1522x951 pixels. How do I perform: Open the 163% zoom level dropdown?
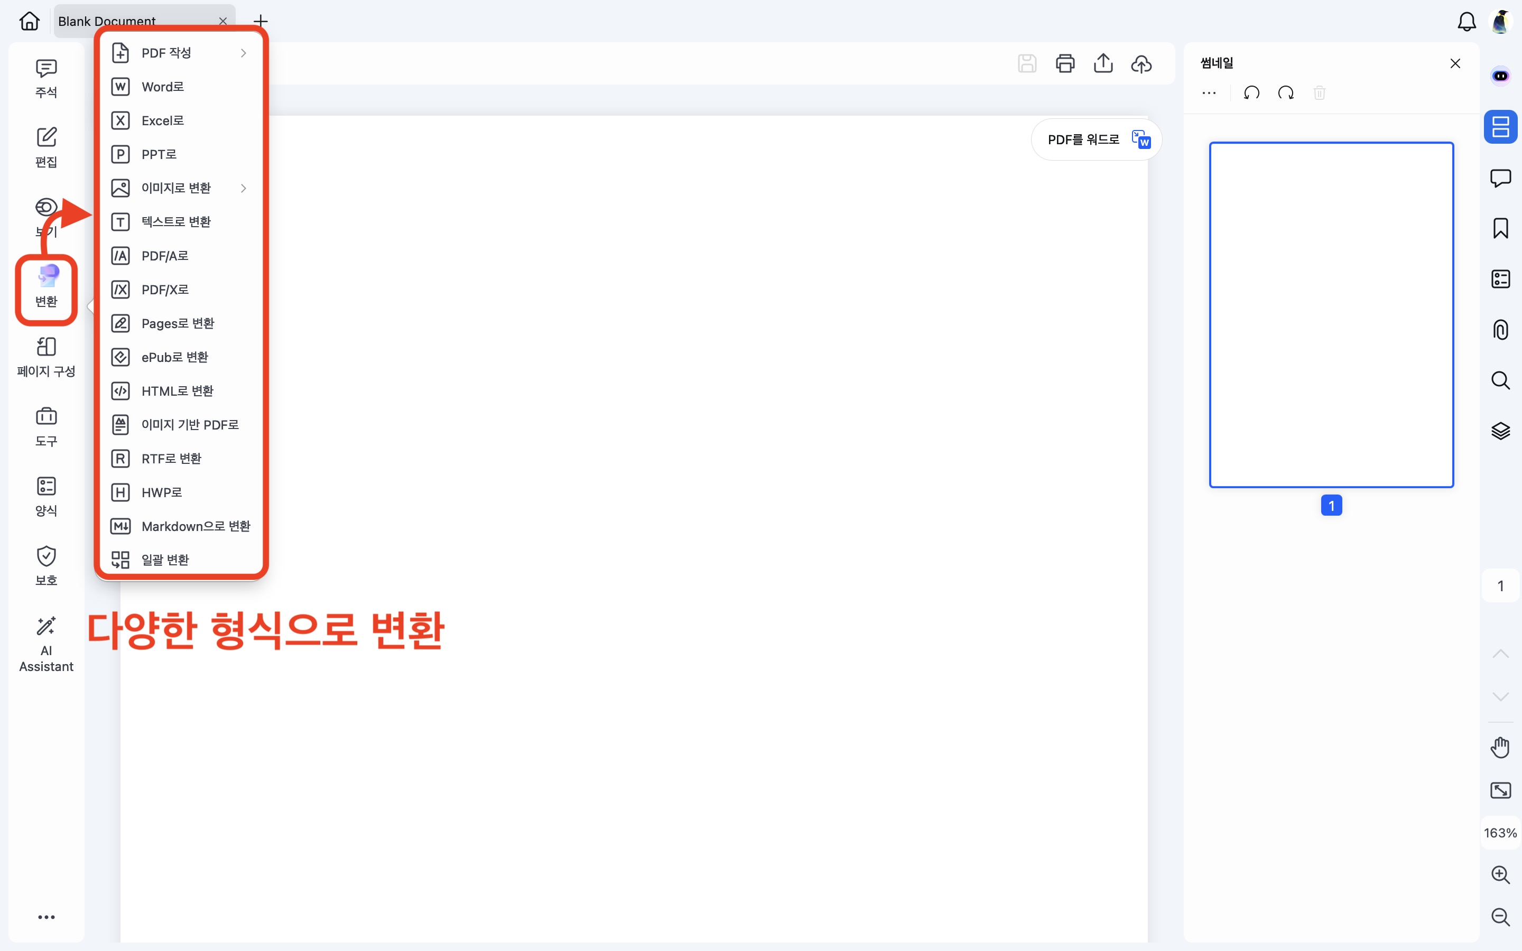(x=1500, y=833)
